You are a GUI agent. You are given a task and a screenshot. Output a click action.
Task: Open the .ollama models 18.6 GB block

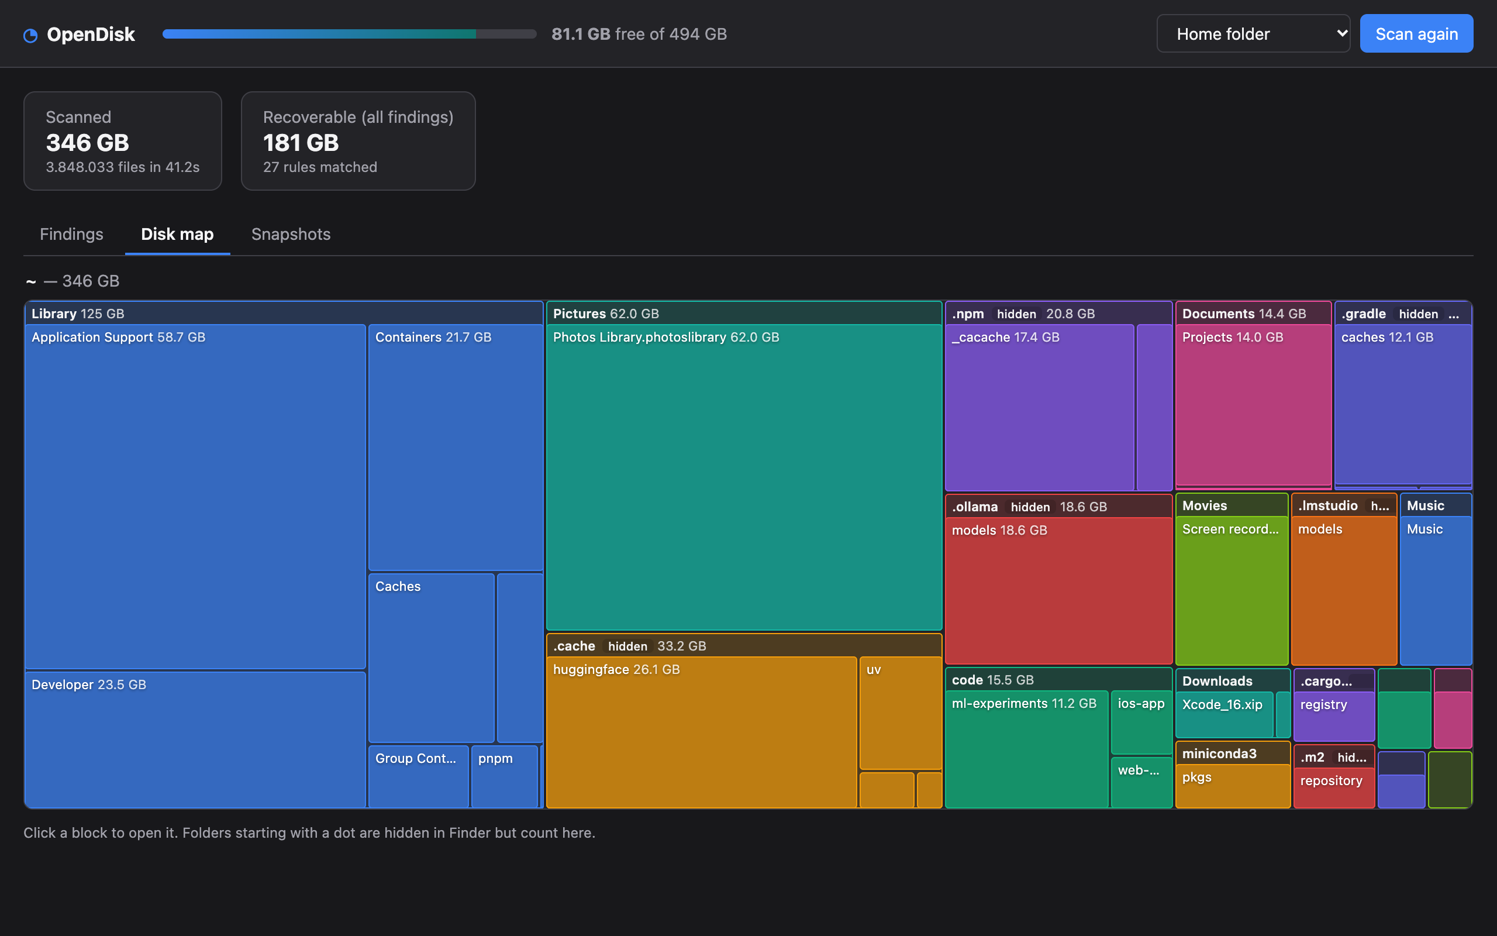pyautogui.click(x=1058, y=591)
